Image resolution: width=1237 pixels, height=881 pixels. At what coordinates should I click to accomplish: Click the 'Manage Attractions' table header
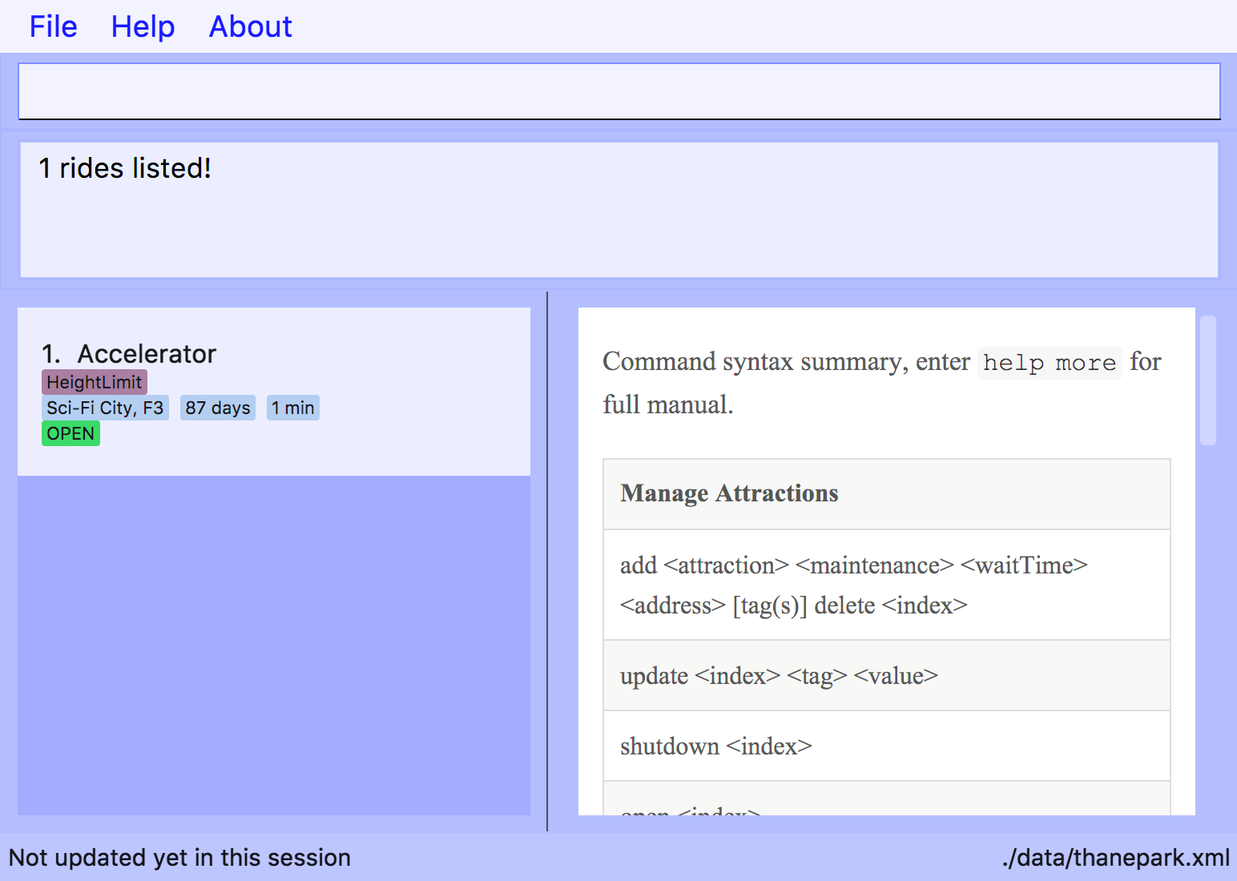[887, 494]
